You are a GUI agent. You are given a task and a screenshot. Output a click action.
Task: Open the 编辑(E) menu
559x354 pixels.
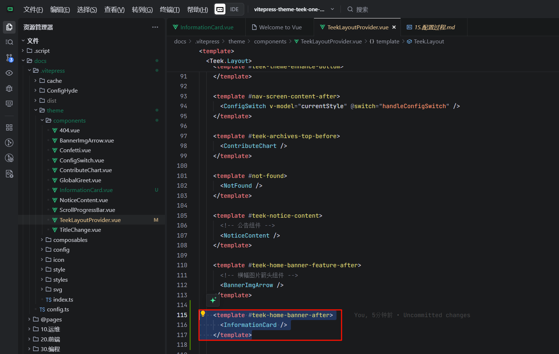60,10
